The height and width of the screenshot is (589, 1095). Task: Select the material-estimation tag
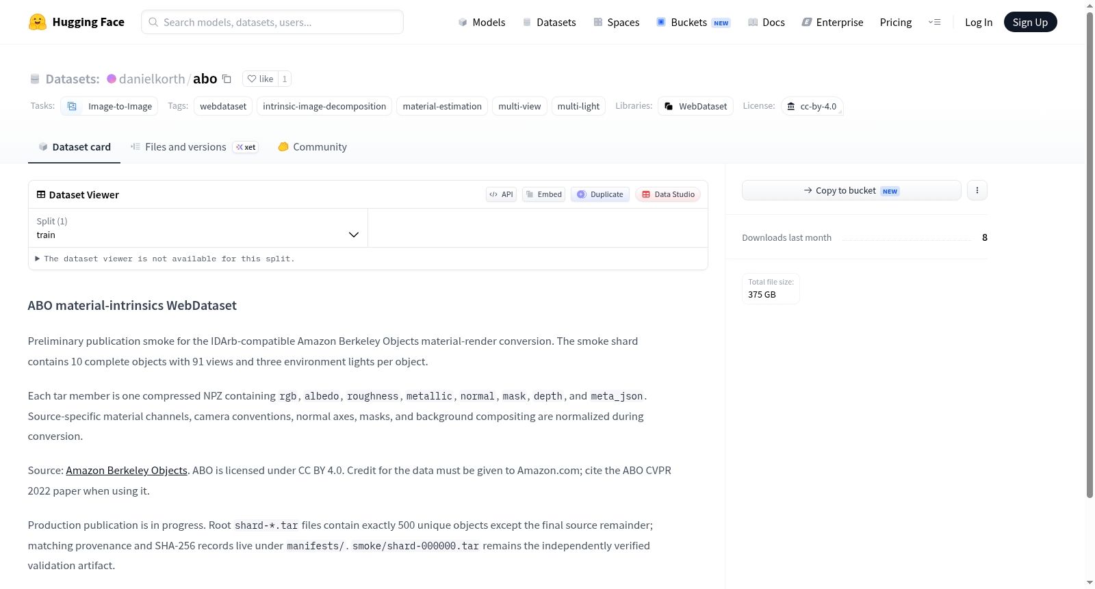click(x=442, y=106)
